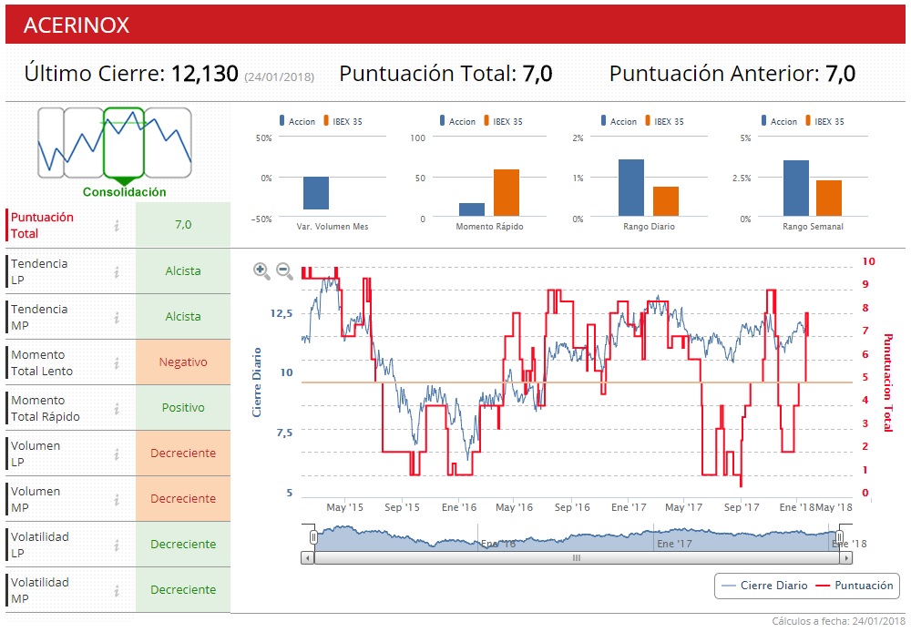Toggle Puntuación series in legend

855,586
